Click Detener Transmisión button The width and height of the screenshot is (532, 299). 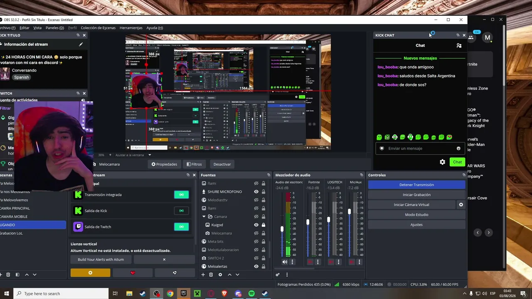[x=416, y=185]
